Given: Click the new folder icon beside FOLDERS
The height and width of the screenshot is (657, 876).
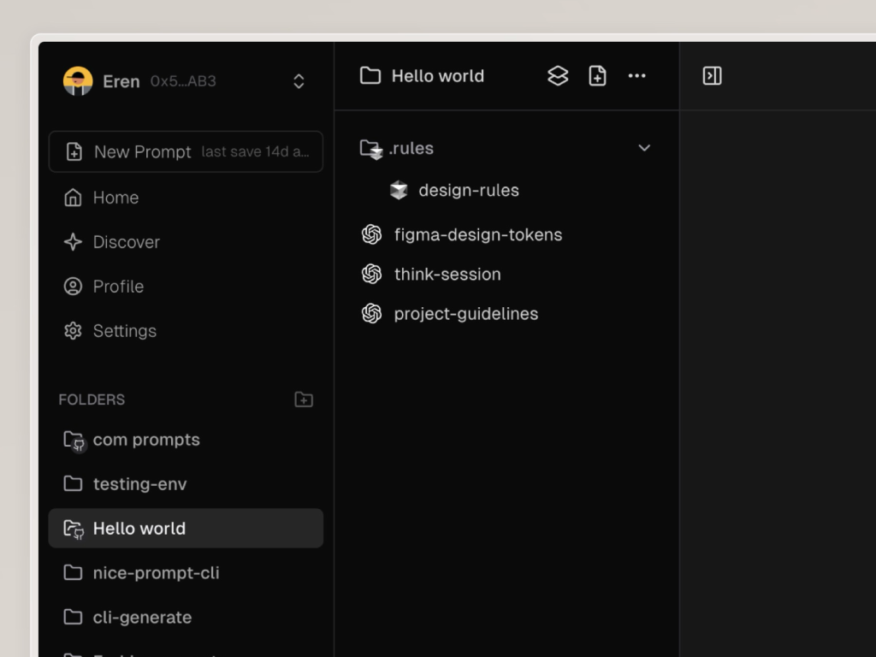Looking at the screenshot, I should click(x=304, y=399).
